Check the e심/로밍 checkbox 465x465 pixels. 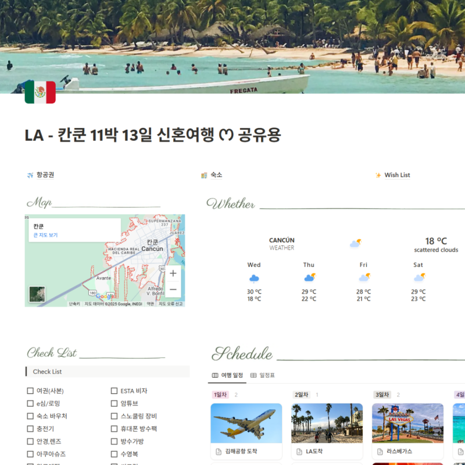pos(30,403)
